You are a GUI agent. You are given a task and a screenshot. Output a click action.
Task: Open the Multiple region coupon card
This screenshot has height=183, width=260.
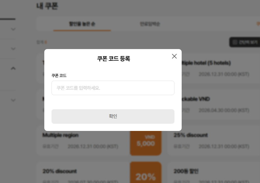click(83, 141)
